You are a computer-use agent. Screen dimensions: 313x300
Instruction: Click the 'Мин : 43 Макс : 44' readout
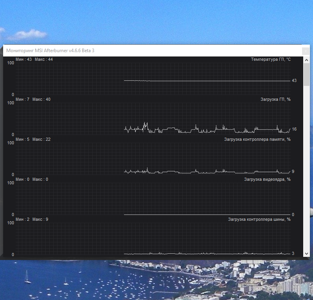pos(34,60)
